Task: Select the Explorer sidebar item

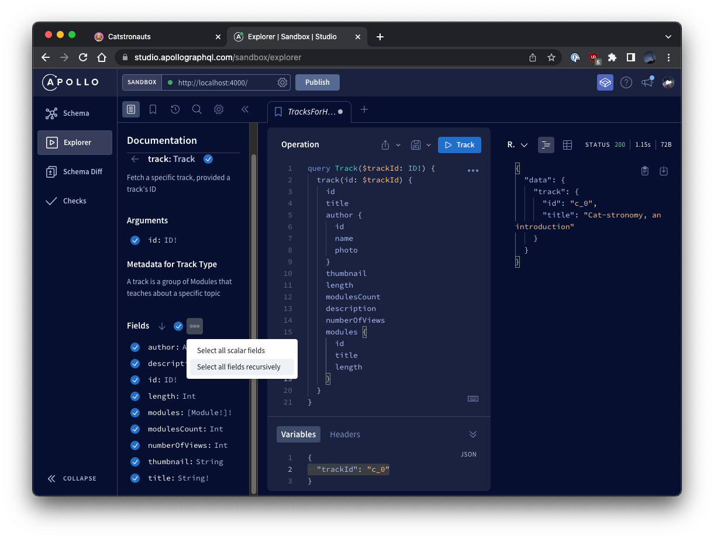Action: point(75,143)
